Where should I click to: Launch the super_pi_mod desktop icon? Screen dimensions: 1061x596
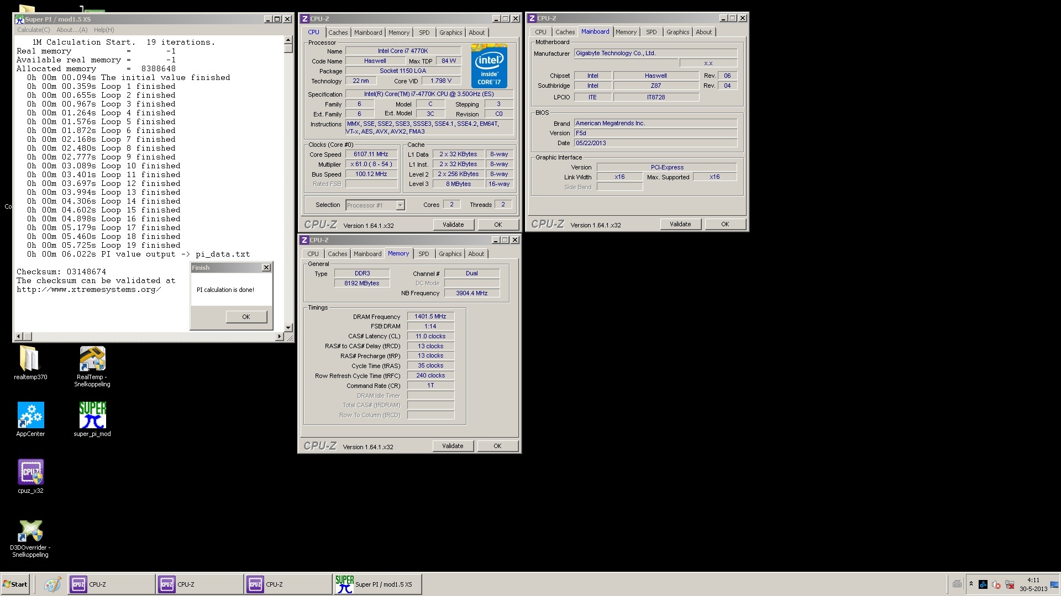click(92, 416)
